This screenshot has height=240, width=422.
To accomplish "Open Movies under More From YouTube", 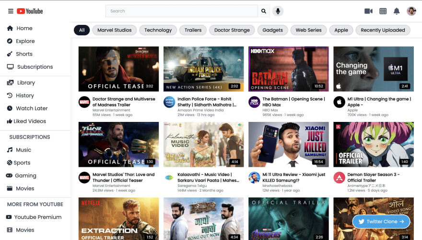I will coord(21,230).
